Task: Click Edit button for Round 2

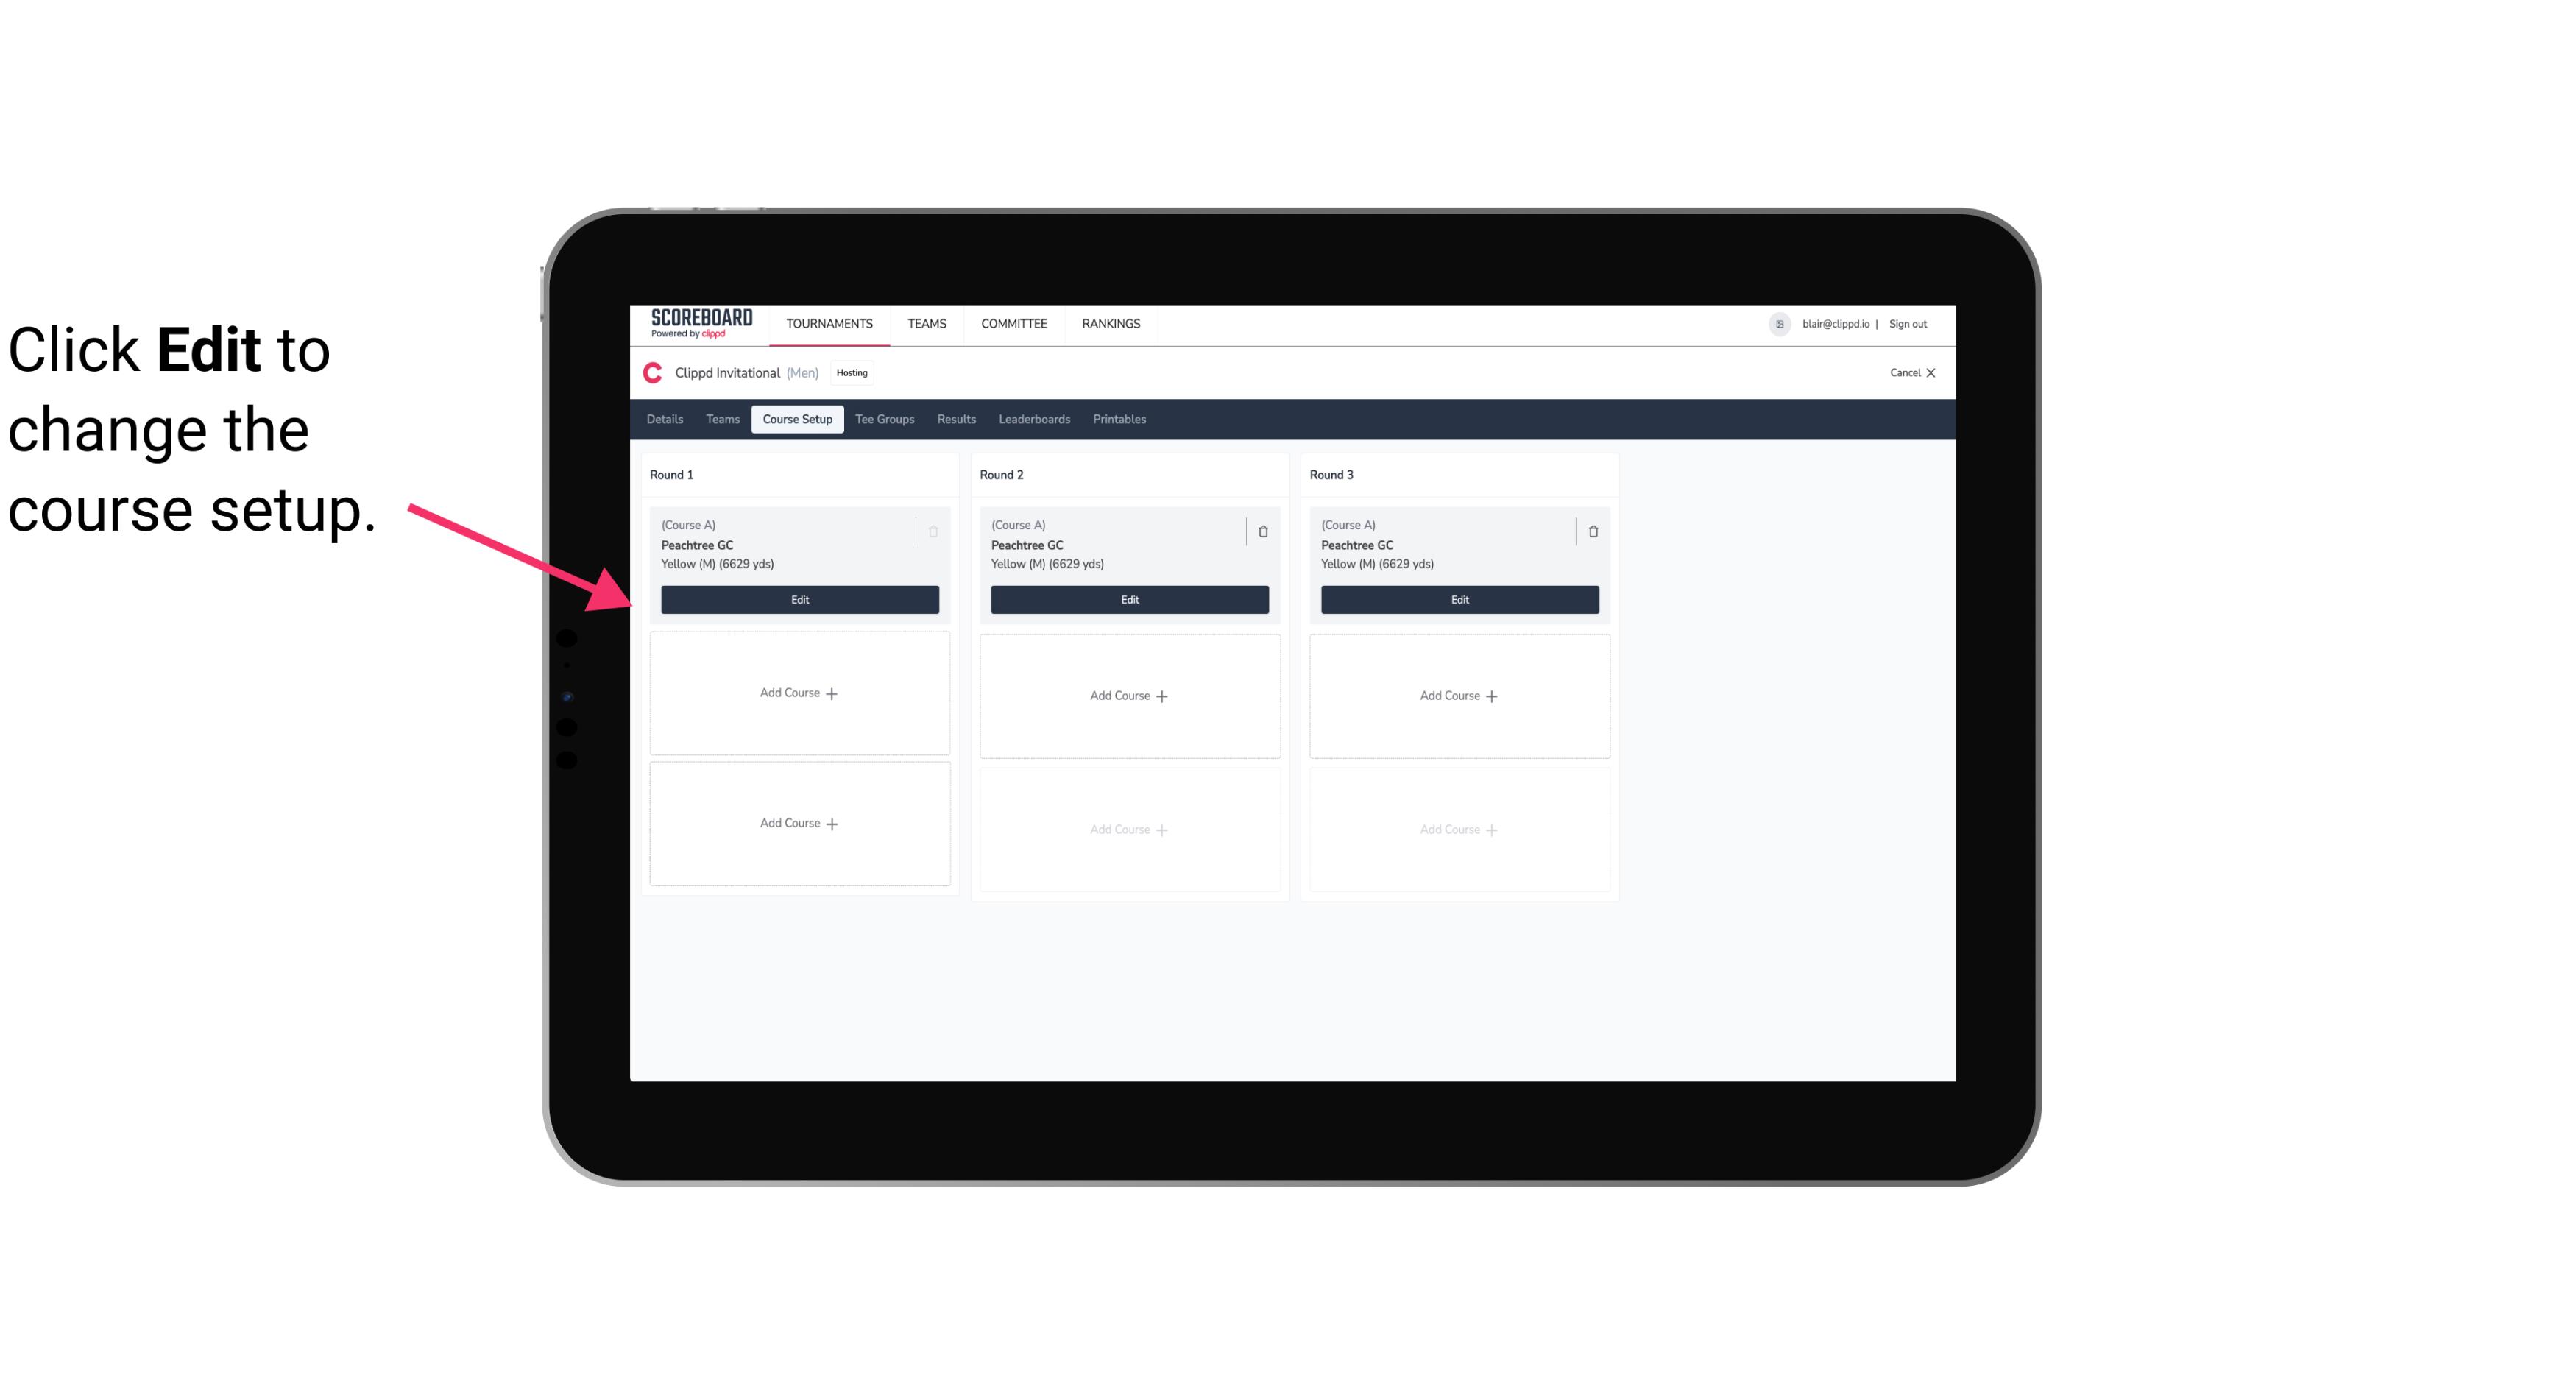Action: coord(1128,599)
